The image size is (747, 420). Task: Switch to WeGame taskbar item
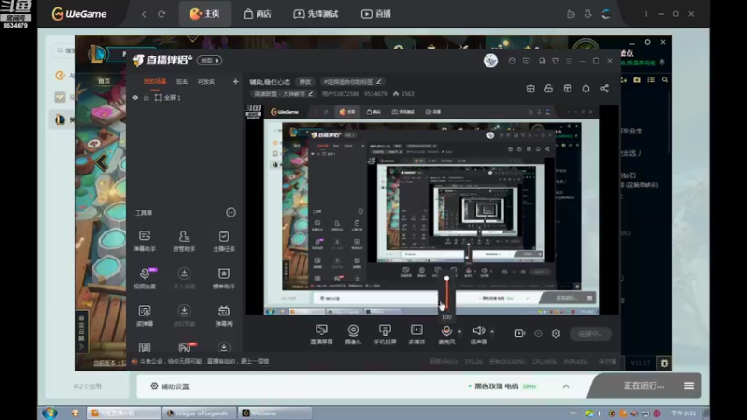275,413
